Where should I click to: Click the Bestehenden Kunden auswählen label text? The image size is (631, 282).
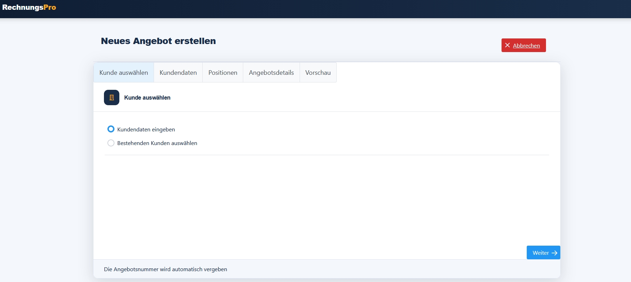[x=157, y=143]
